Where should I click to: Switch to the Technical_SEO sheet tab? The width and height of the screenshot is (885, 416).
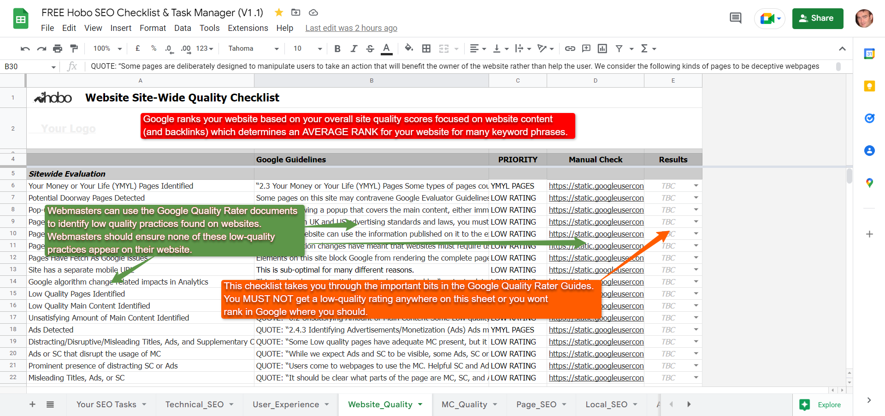200,404
